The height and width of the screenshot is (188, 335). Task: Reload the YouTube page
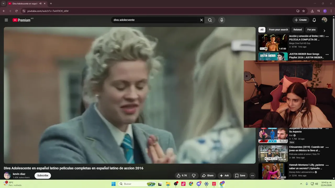(16, 11)
